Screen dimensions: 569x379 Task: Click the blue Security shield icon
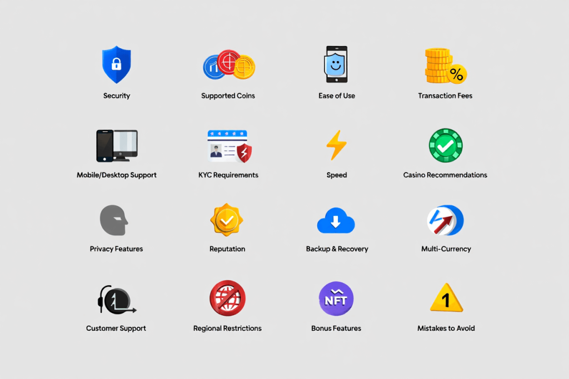tap(117, 64)
